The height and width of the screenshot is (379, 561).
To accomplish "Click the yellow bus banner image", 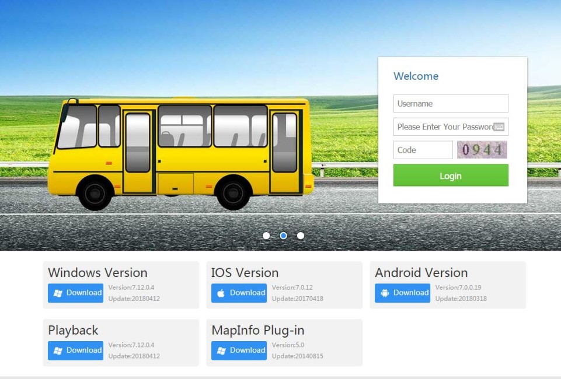I will coord(181,153).
